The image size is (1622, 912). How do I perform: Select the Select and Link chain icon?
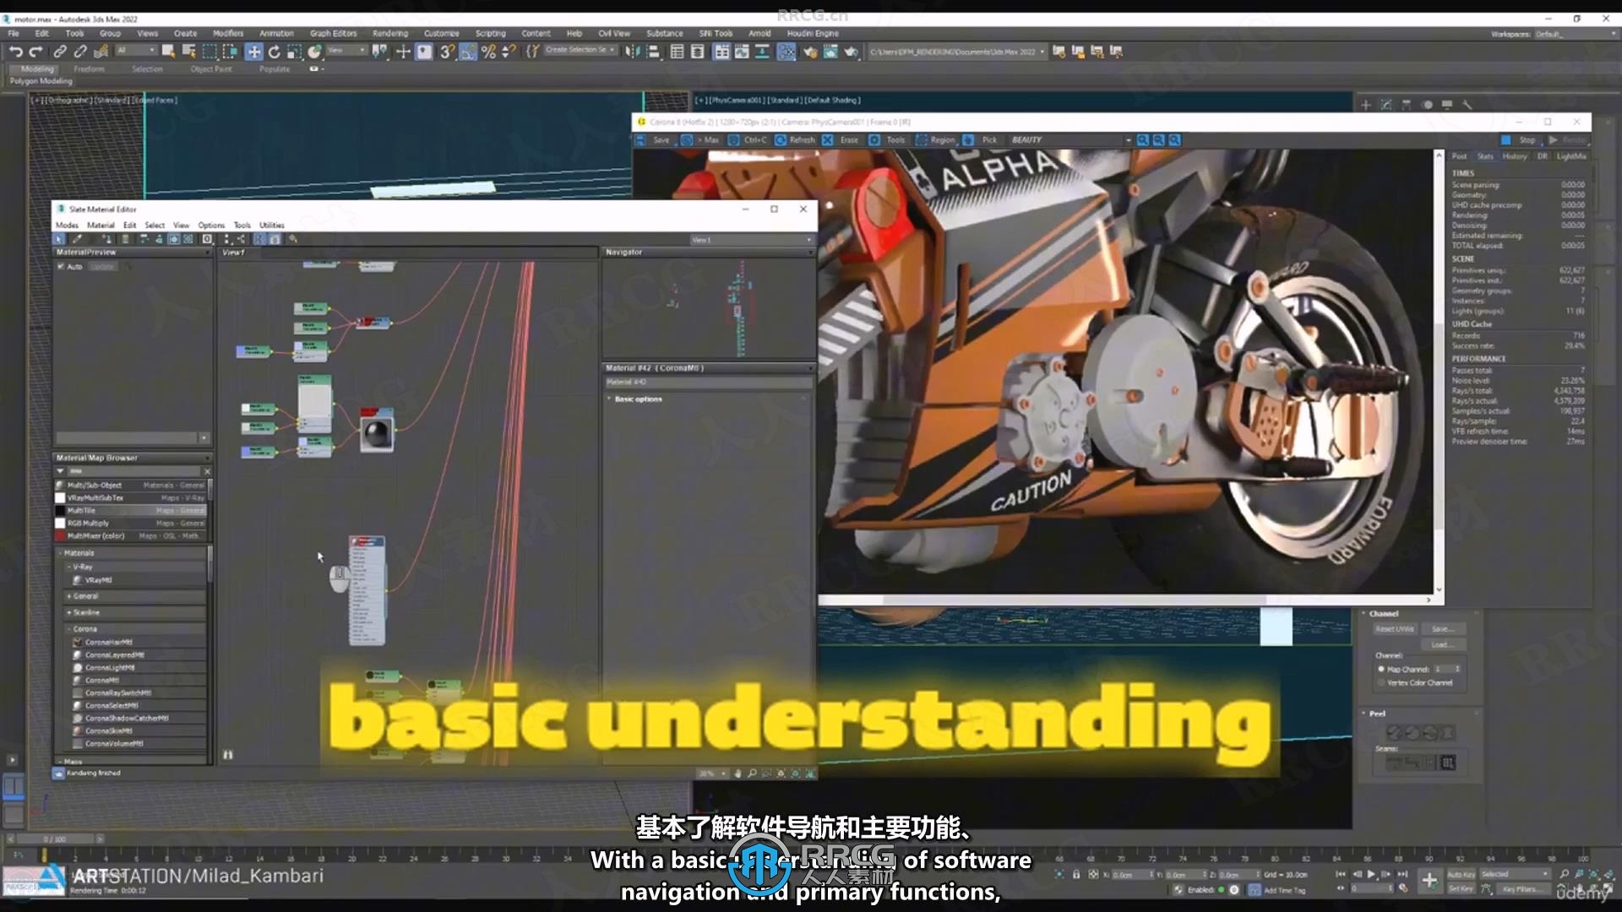tap(60, 52)
